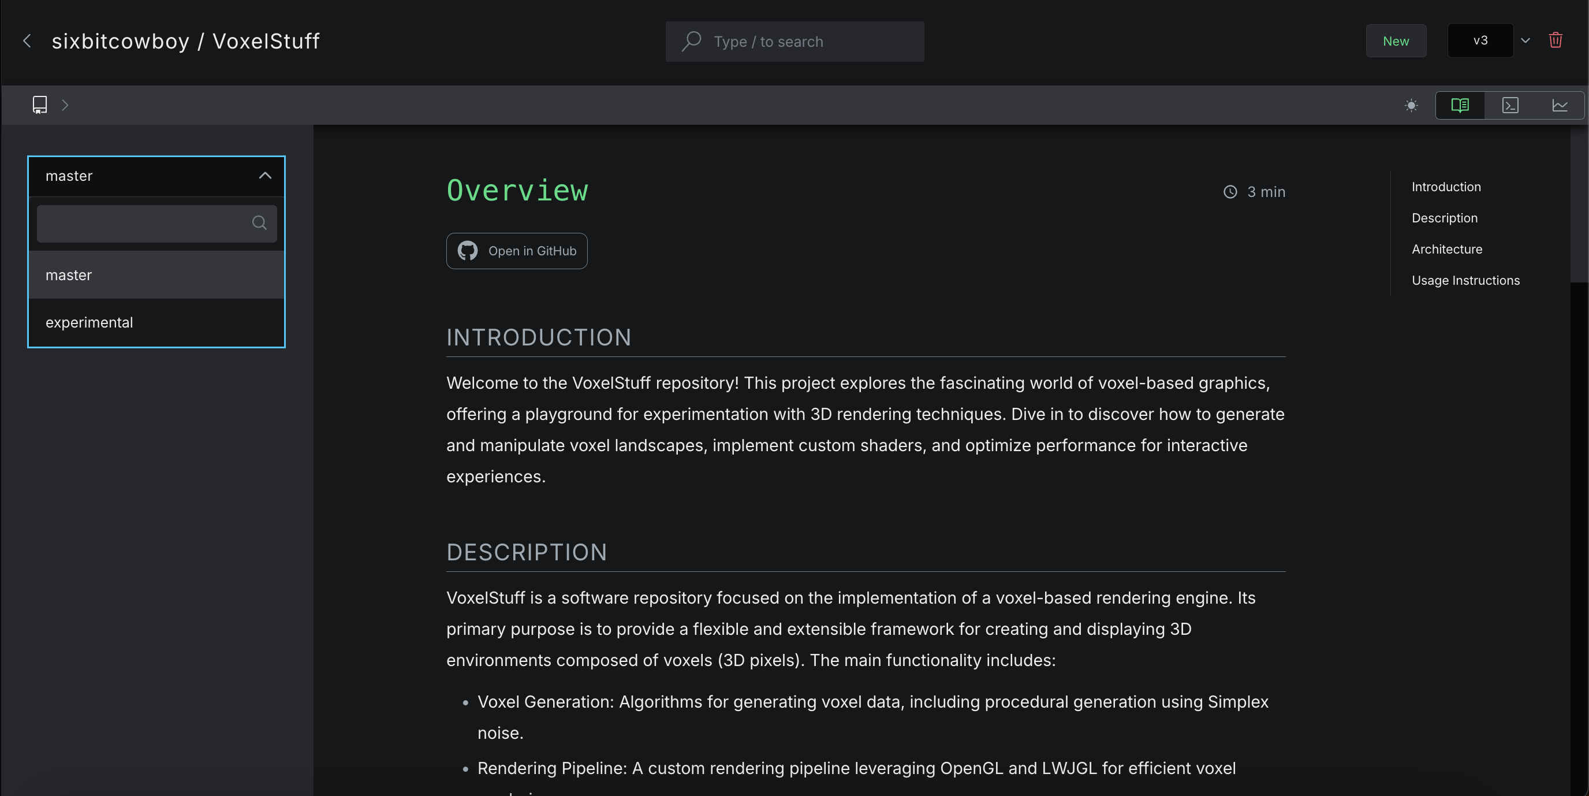
Task: Click the GitHub octocat logo icon
Action: tap(467, 251)
